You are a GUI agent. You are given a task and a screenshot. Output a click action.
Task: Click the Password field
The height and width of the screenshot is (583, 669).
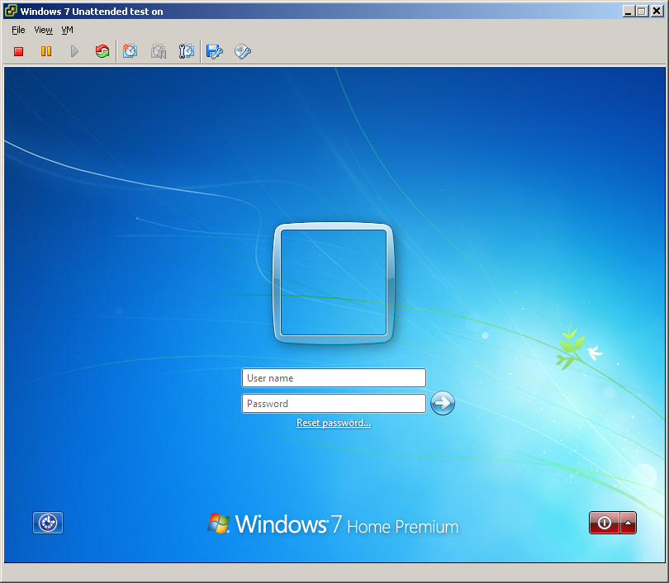334,404
